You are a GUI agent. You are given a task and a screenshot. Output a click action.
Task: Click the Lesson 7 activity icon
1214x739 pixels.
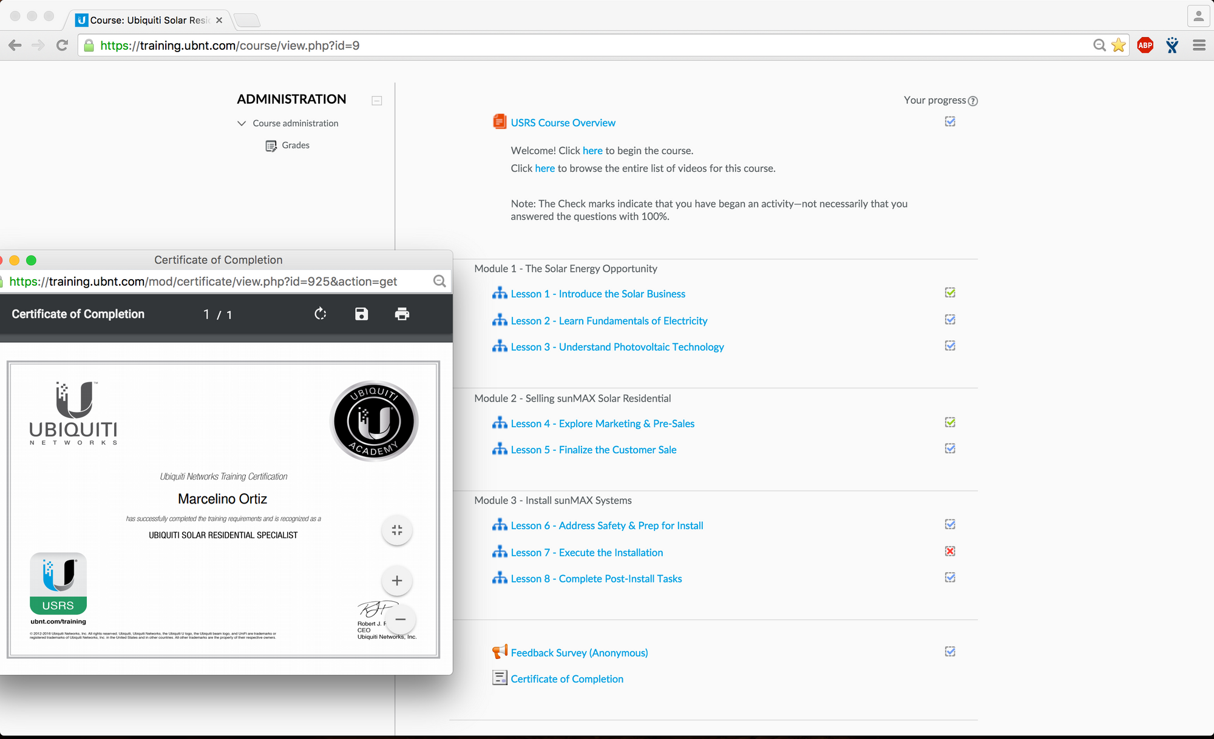point(500,552)
